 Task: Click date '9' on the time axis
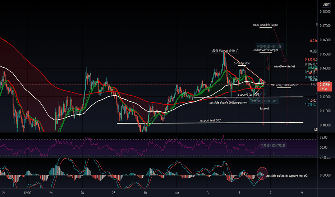coord(302,193)
